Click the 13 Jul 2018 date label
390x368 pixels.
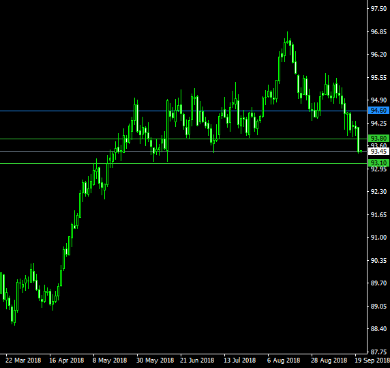point(240,360)
